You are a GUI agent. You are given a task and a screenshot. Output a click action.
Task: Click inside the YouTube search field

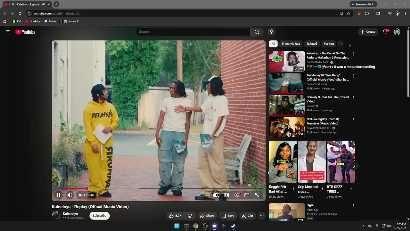(193, 32)
